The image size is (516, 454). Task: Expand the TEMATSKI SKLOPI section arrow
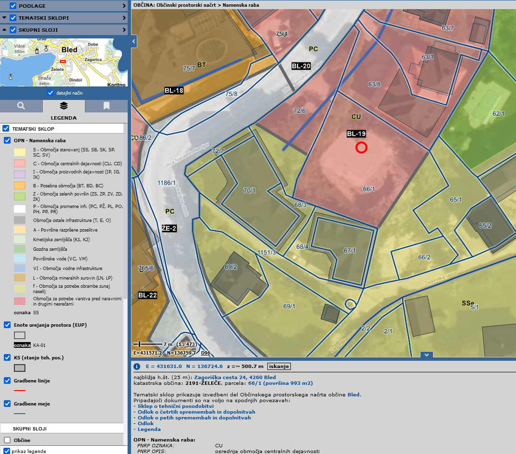coord(4,18)
